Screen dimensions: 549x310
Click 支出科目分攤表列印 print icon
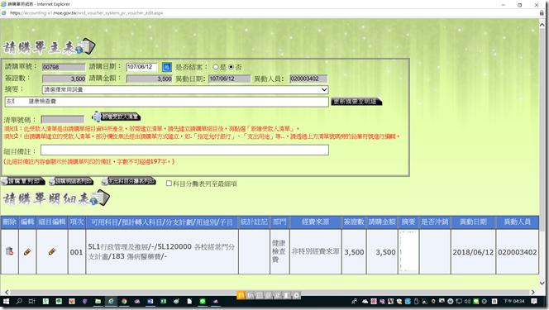[128, 181]
